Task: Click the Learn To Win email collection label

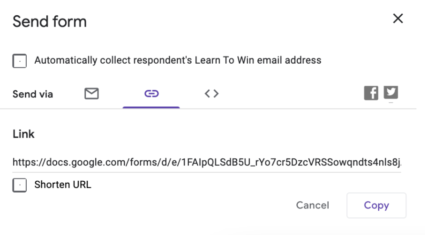Action: click(x=178, y=60)
